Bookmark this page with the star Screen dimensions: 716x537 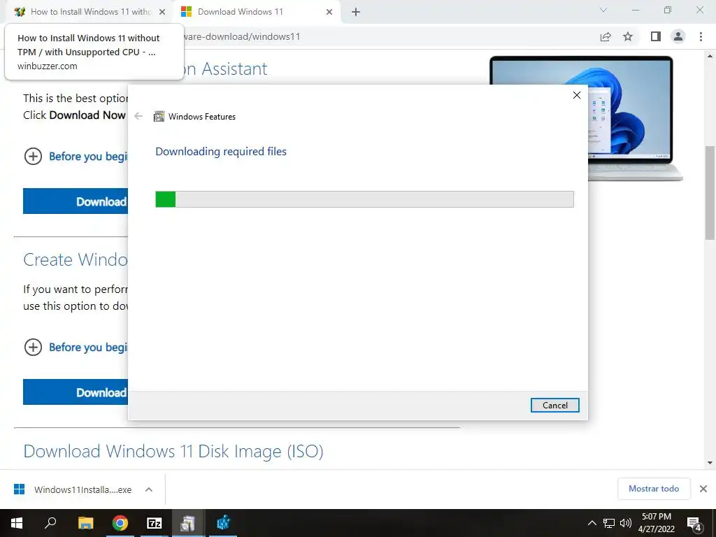tap(628, 36)
